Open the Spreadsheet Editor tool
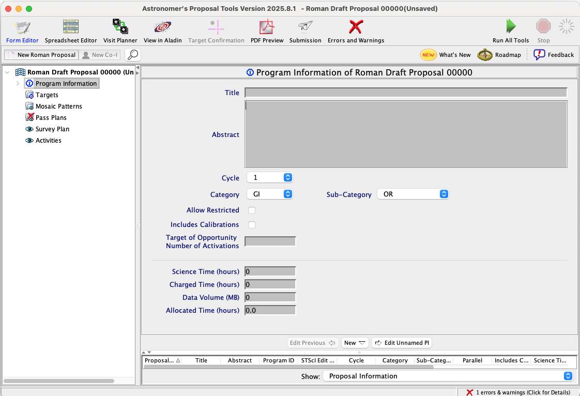The image size is (580, 396). click(71, 31)
